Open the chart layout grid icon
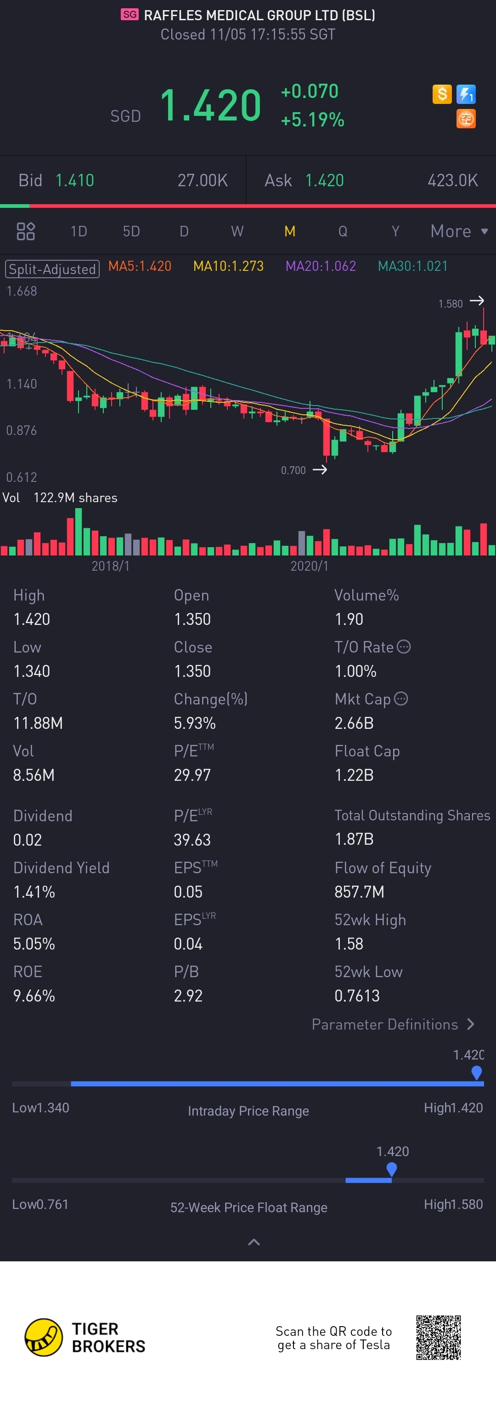This screenshot has width=496, height=1414. [x=26, y=231]
